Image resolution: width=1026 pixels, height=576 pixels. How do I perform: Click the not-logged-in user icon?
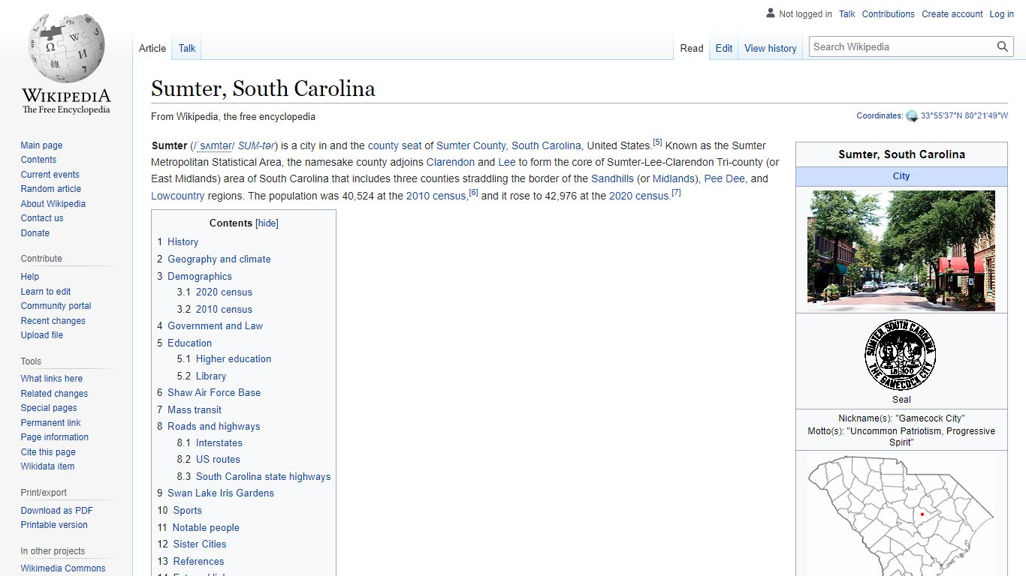click(770, 13)
